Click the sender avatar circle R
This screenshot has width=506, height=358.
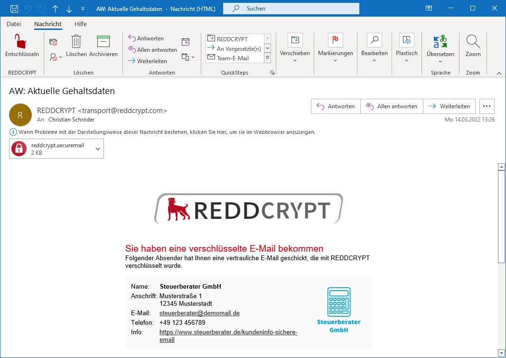[x=20, y=115]
